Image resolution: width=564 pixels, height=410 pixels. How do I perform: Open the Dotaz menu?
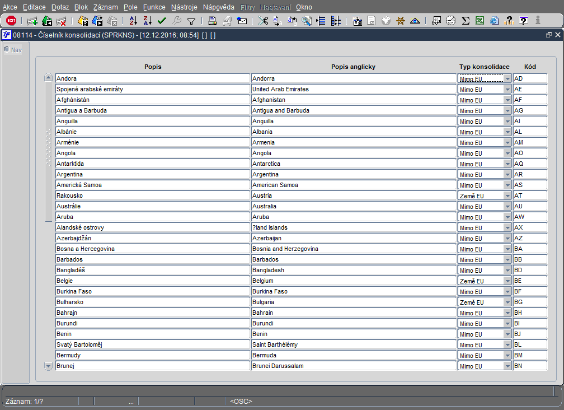coord(60,7)
